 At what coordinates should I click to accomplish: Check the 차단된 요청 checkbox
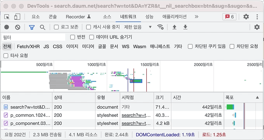coord(232,46)
